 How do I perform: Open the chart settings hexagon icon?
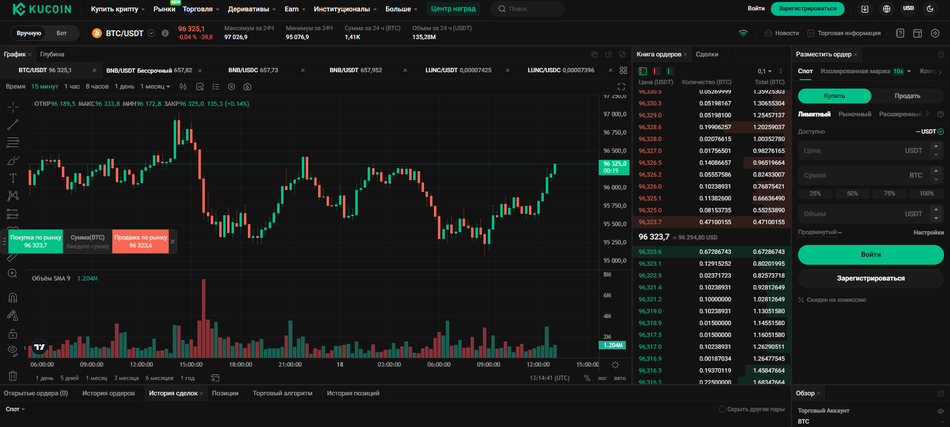(x=232, y=87)
